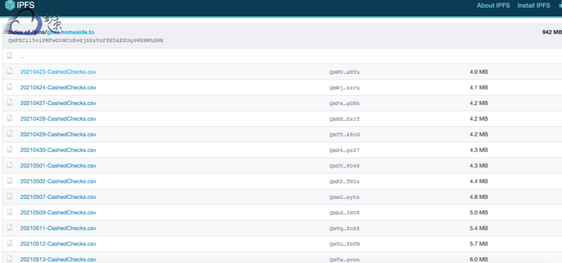Image resolution: width=562 pixels, height=263 pixels.
Task: Click file icon for 20210501-CashedChecks.csv
Action: click(10, 165)
